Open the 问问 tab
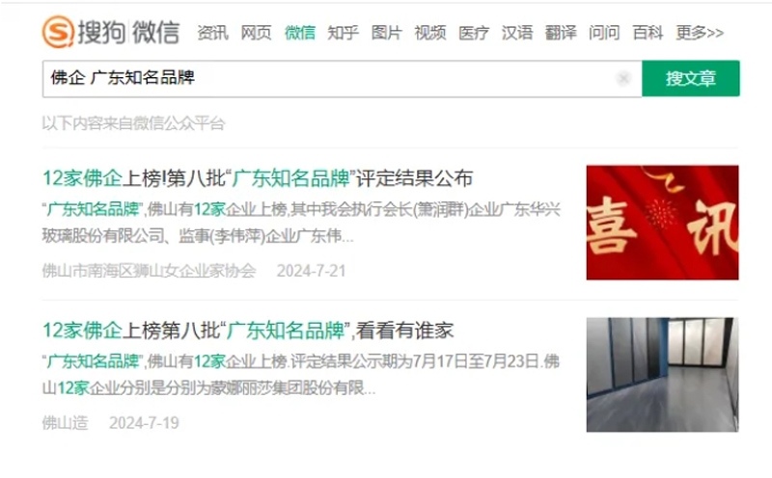The width and height of the screenshot is (772, 478). (x=604, y=33)
